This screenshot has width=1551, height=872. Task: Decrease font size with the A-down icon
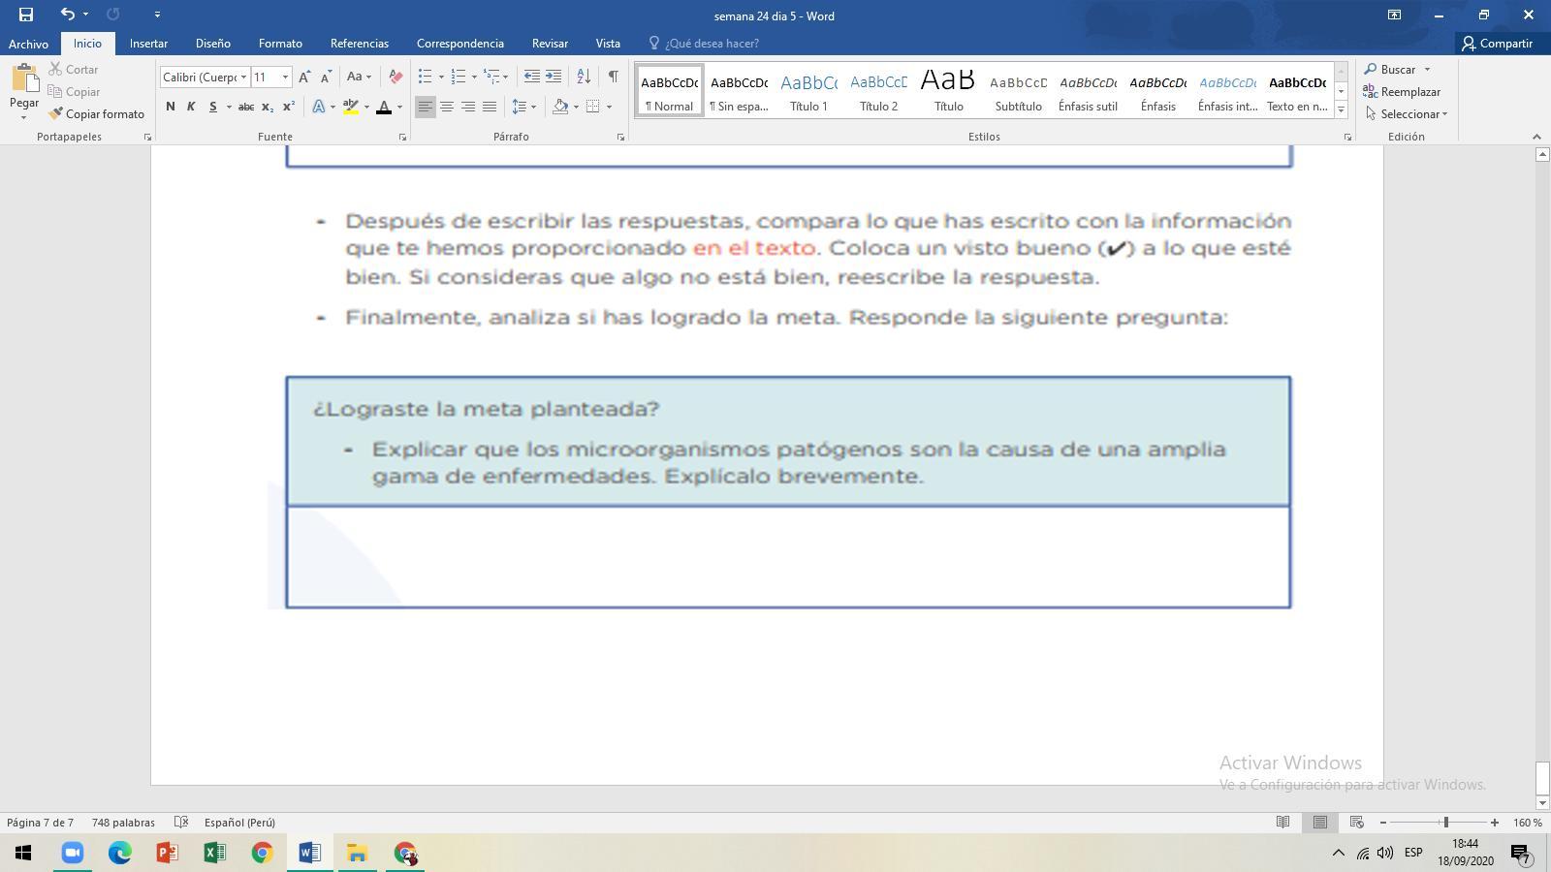pos(326,77)
